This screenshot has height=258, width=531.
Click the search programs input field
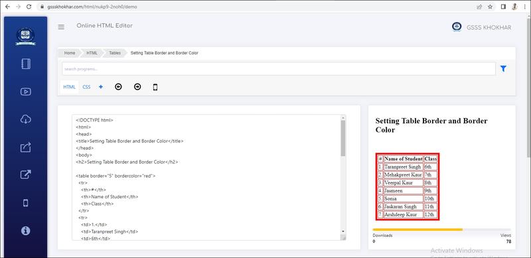coord(279,69)
